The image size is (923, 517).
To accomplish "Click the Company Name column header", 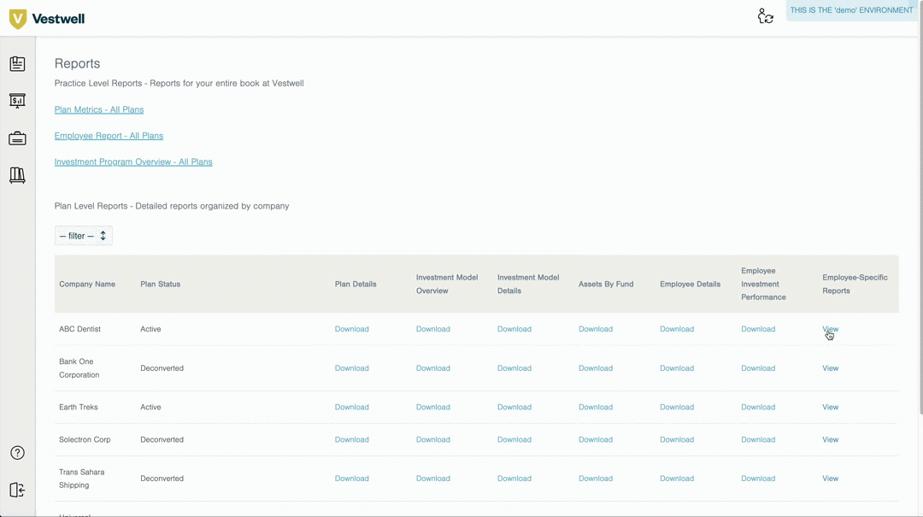I will click(x=87, y=284).
